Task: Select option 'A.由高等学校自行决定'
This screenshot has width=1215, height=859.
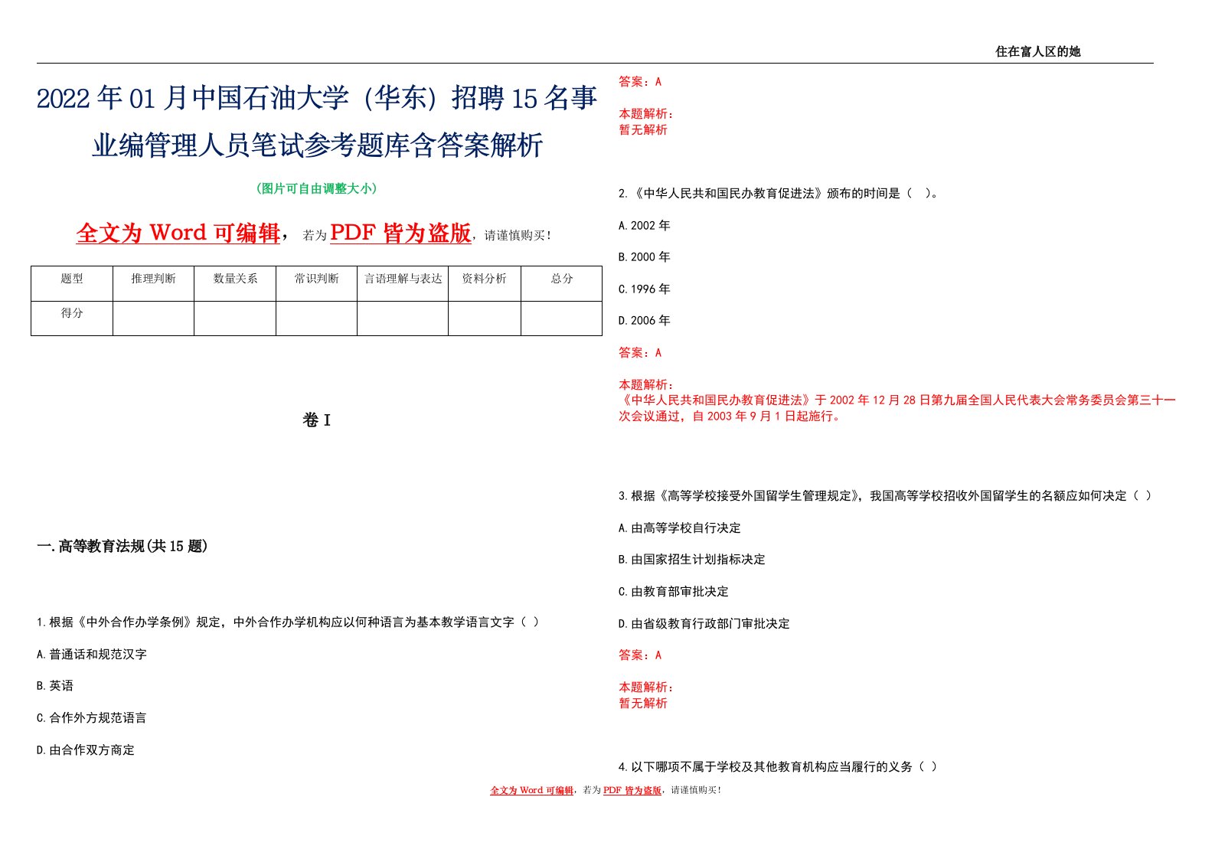Action: [x=680, y=528]
